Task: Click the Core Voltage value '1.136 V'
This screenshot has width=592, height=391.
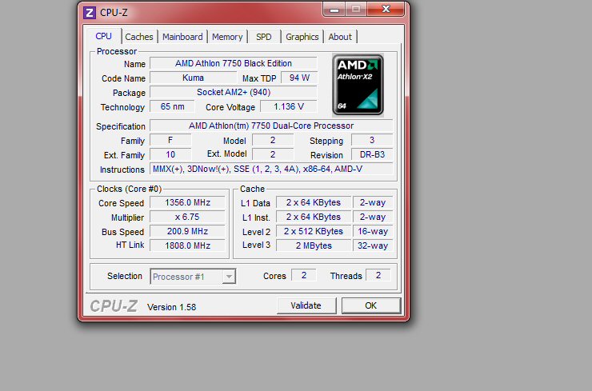Action: [x=289, y=106]
